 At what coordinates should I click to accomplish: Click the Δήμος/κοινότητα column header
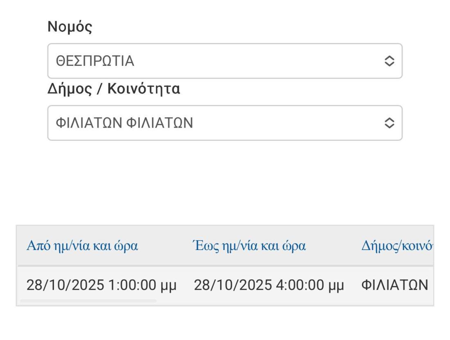(397, 246)
